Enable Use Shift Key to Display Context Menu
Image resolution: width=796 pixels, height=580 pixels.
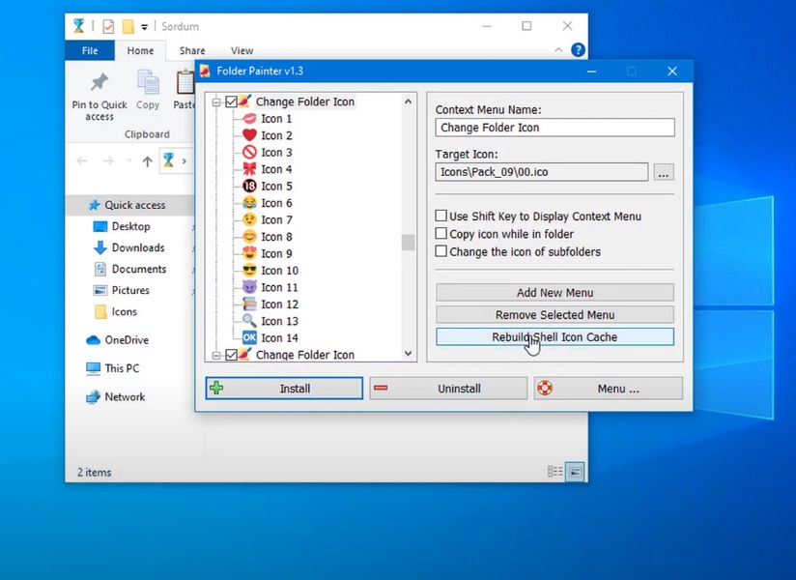(x=441, y=217)
